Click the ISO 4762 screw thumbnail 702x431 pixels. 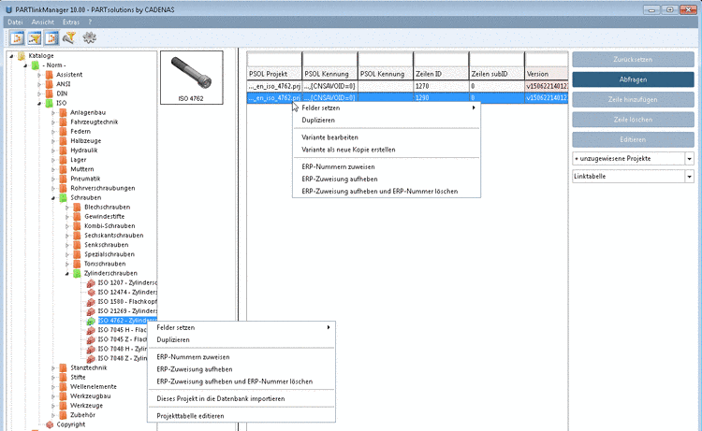192,78
